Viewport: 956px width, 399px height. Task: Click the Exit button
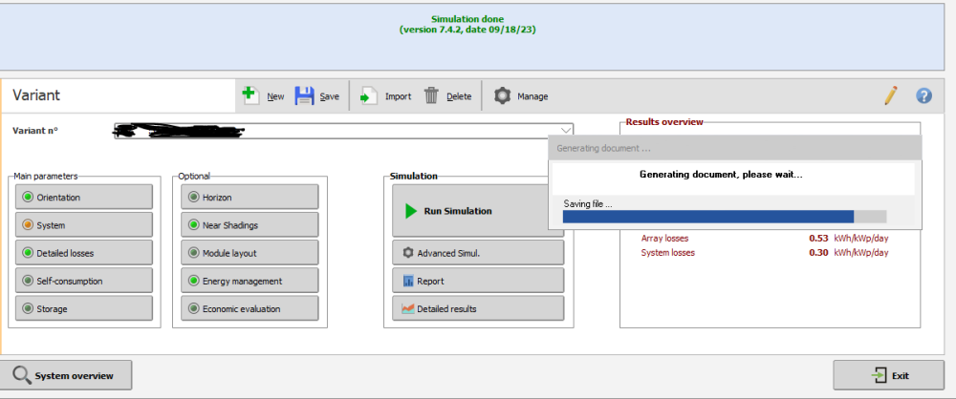coord(888,375)
